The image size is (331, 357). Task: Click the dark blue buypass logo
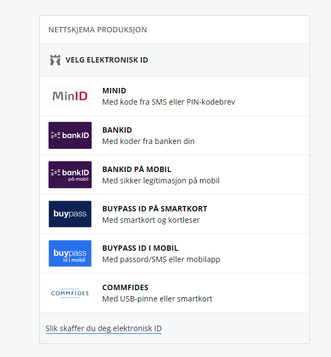point(70,214)
